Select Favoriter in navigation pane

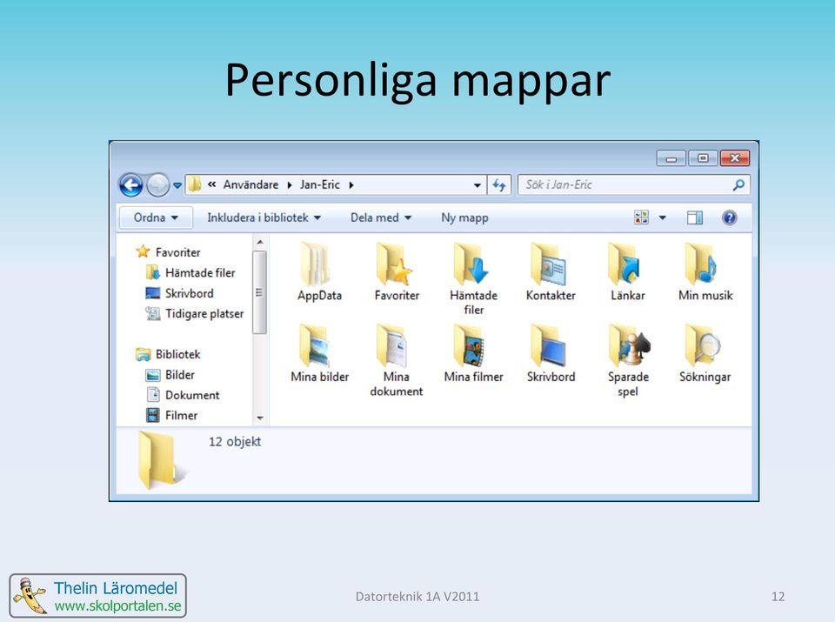[168, 252]
